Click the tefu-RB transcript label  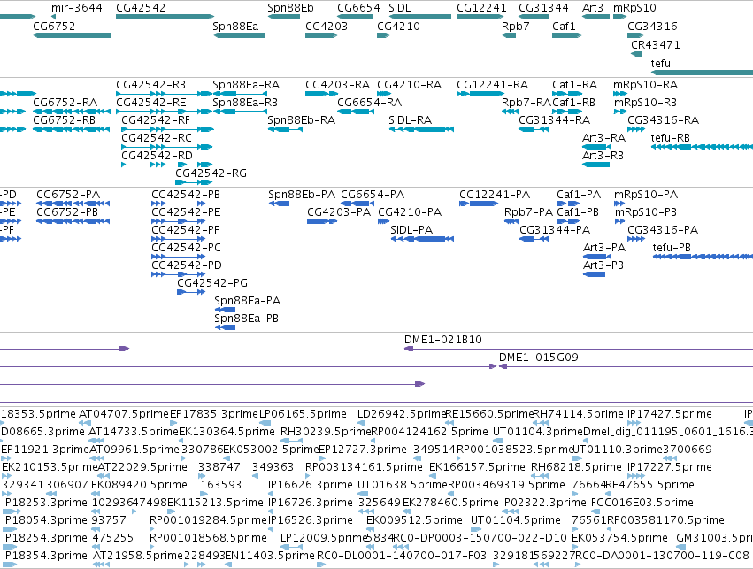671,138
